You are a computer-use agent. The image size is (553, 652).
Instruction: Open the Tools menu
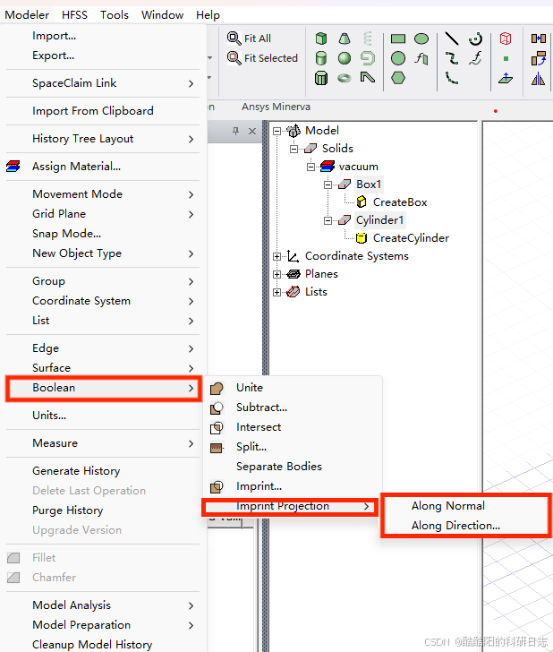(115, 15)
